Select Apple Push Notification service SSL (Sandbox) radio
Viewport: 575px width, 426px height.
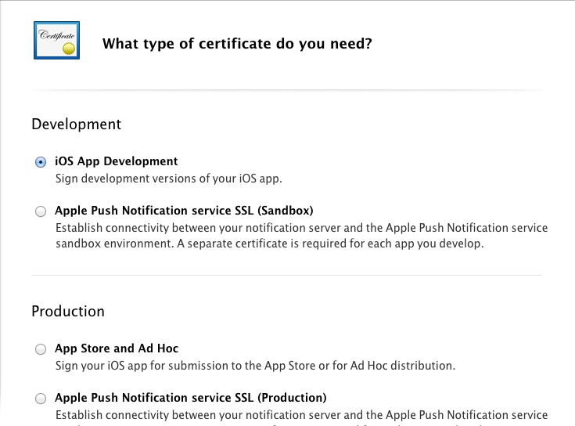coord(41,211)
